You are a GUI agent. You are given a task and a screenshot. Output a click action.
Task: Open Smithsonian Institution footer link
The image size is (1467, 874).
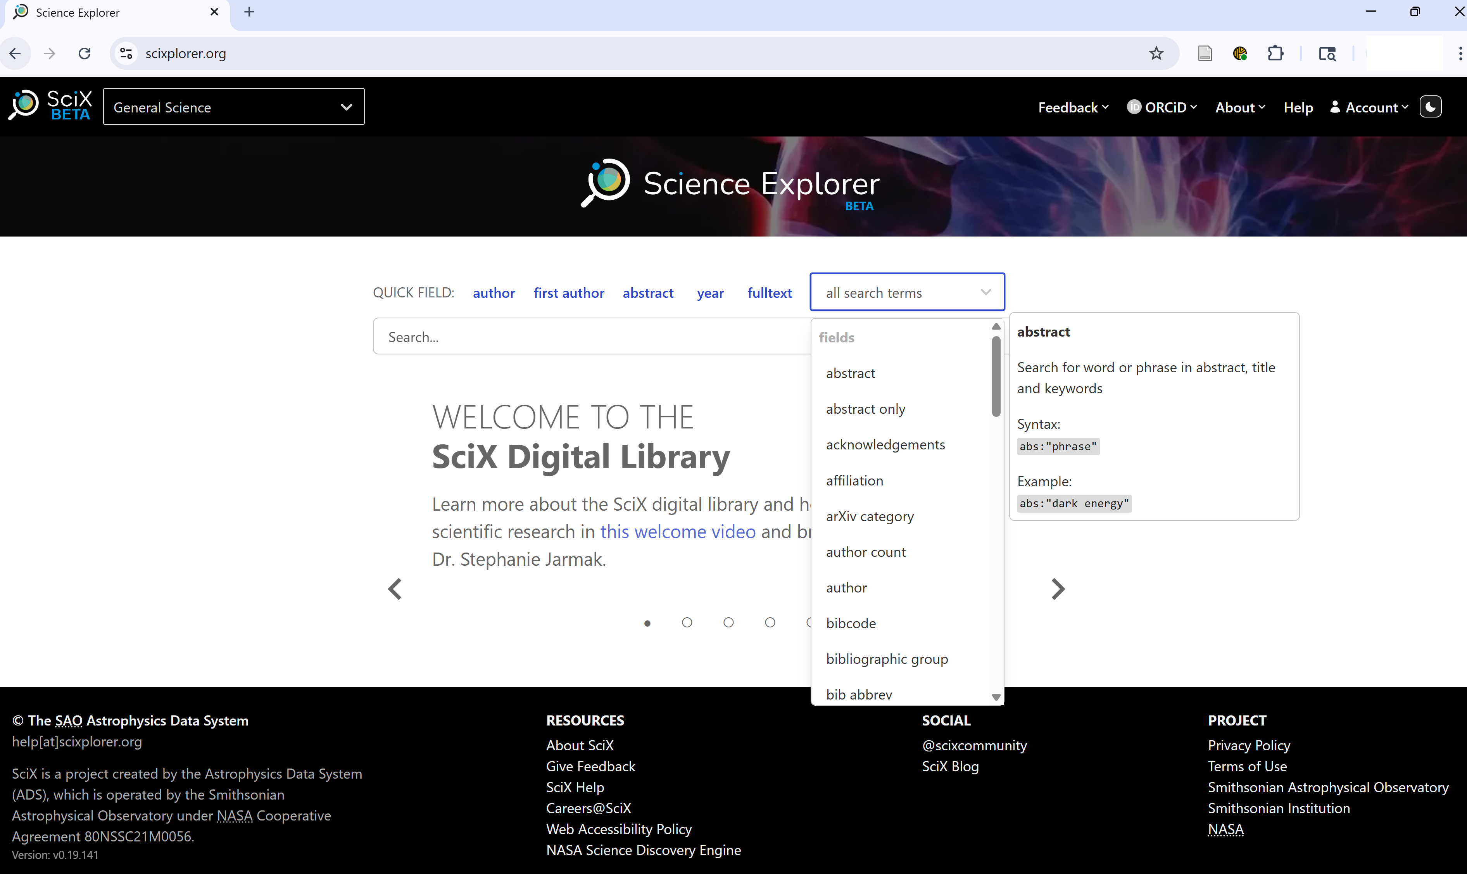click(1279, 808)
